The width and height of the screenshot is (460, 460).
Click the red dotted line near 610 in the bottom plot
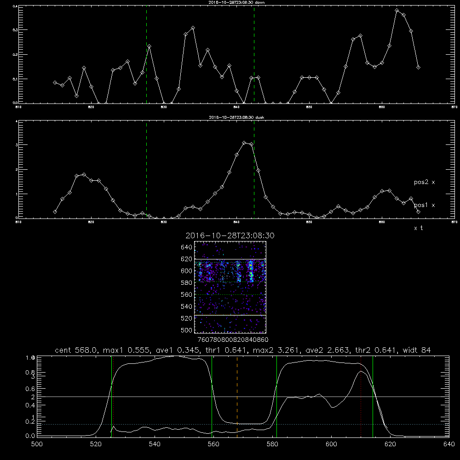tap(361, 396)
